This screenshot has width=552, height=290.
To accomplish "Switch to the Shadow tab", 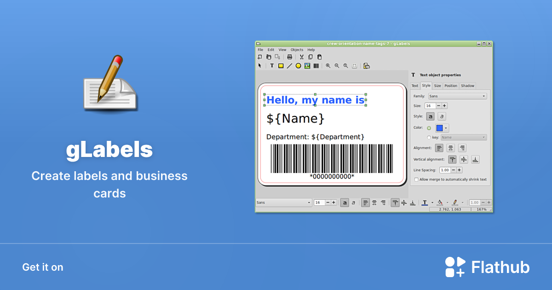I will click(x=467, y=86).
